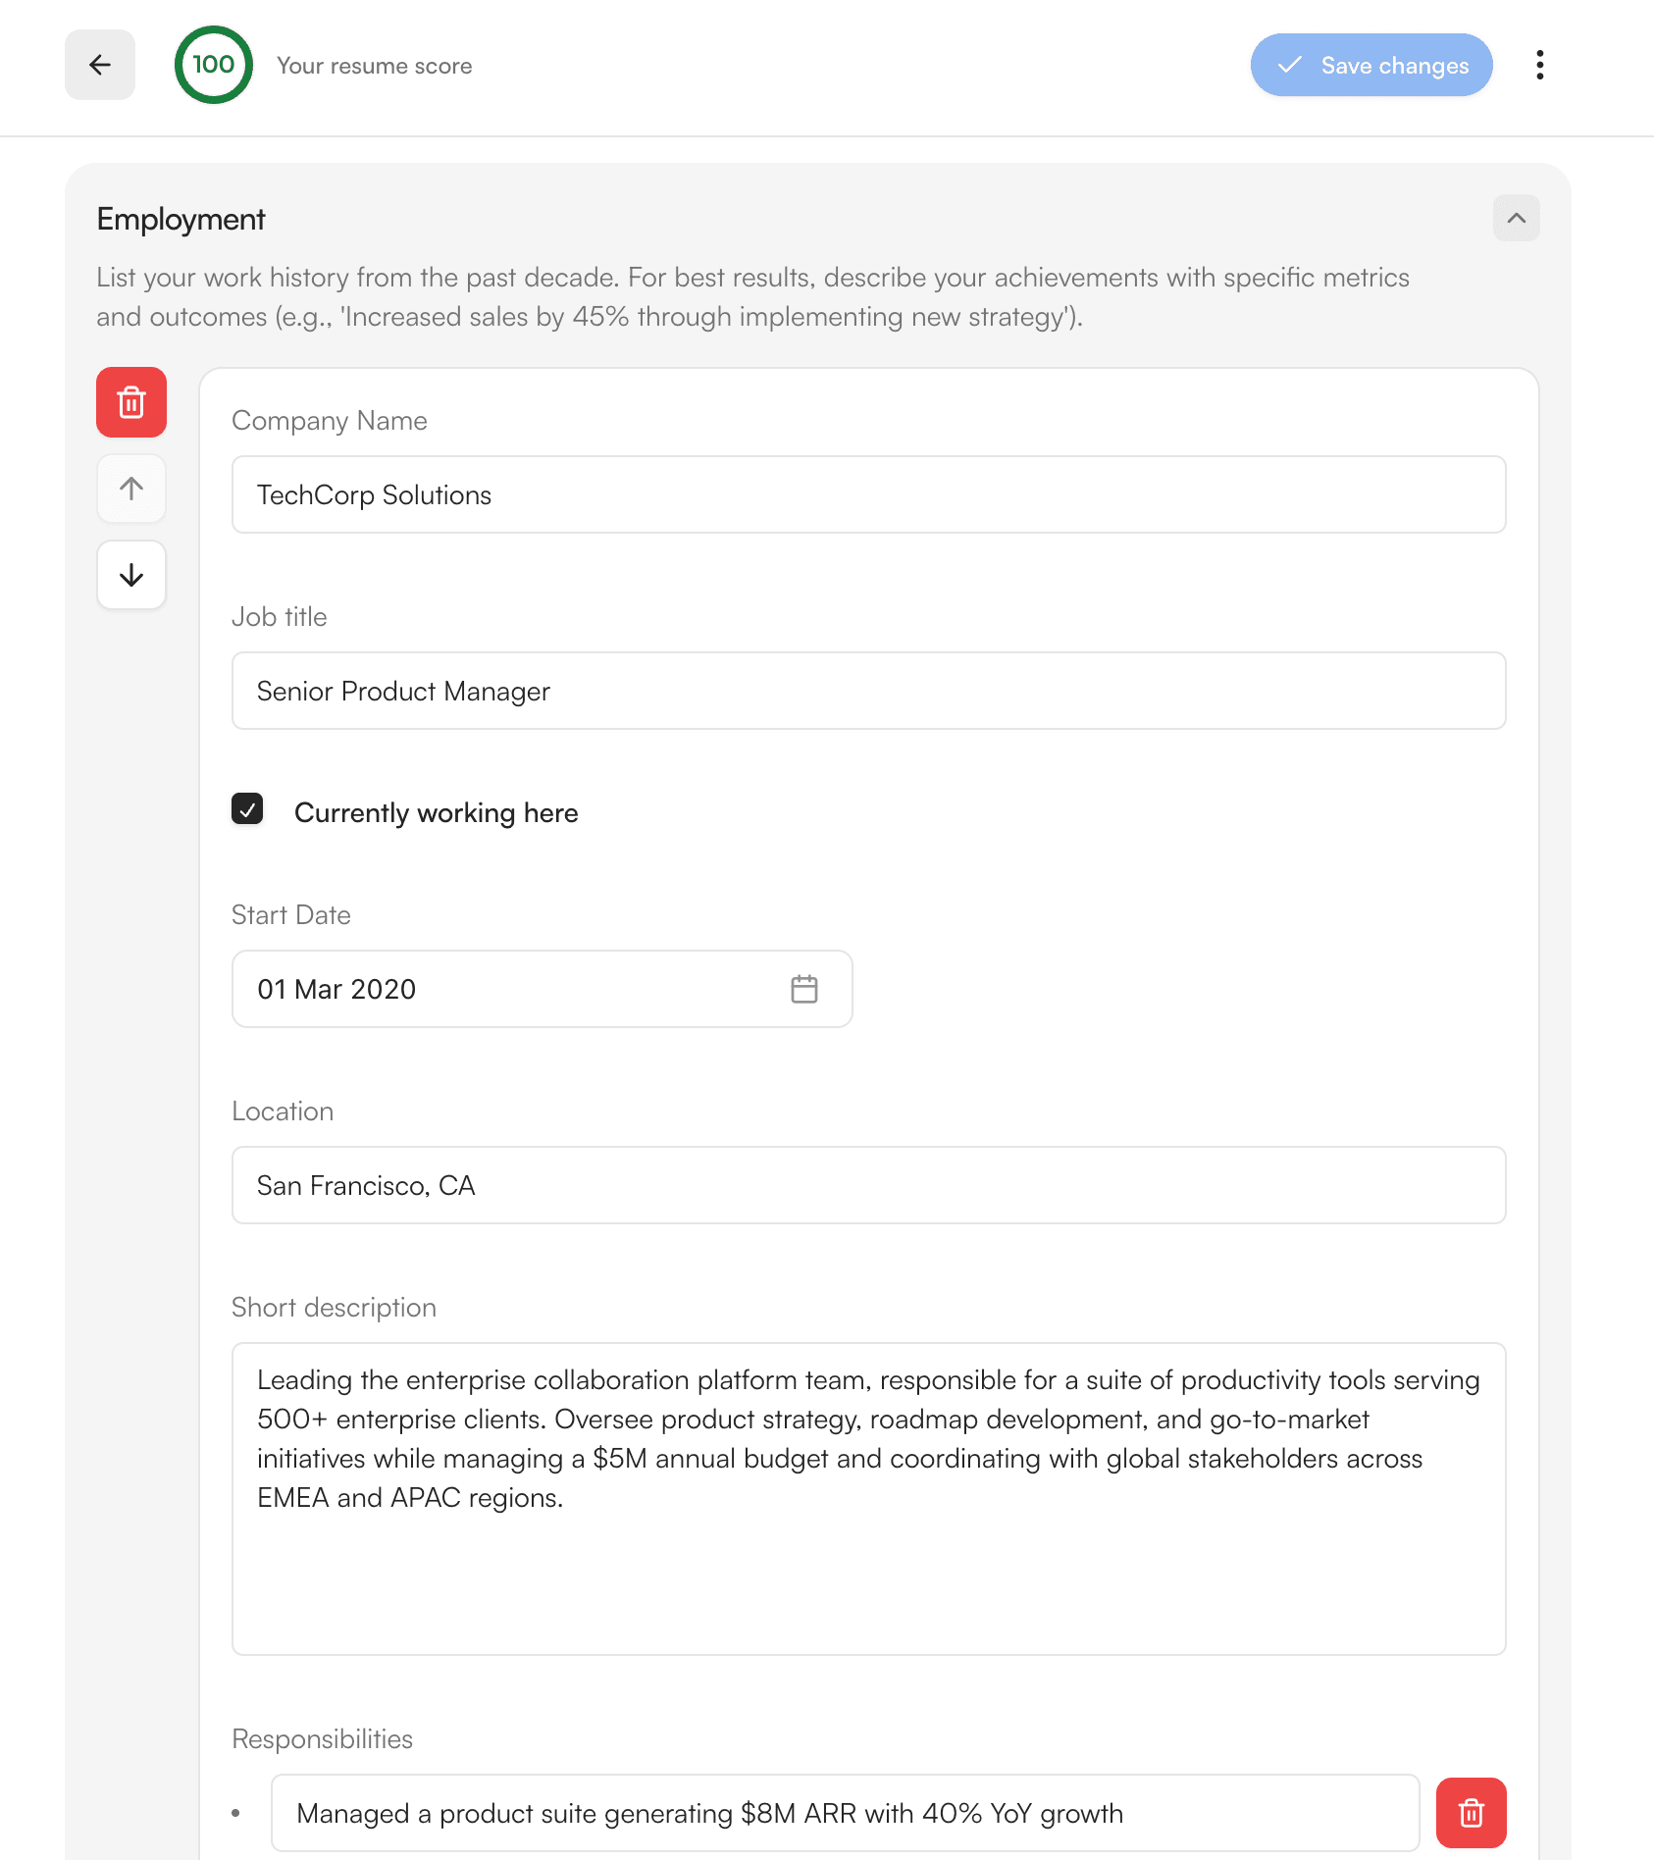Click the Employment section heading
Viewport: 1654px width, 1860px height.
pos(181,219)
